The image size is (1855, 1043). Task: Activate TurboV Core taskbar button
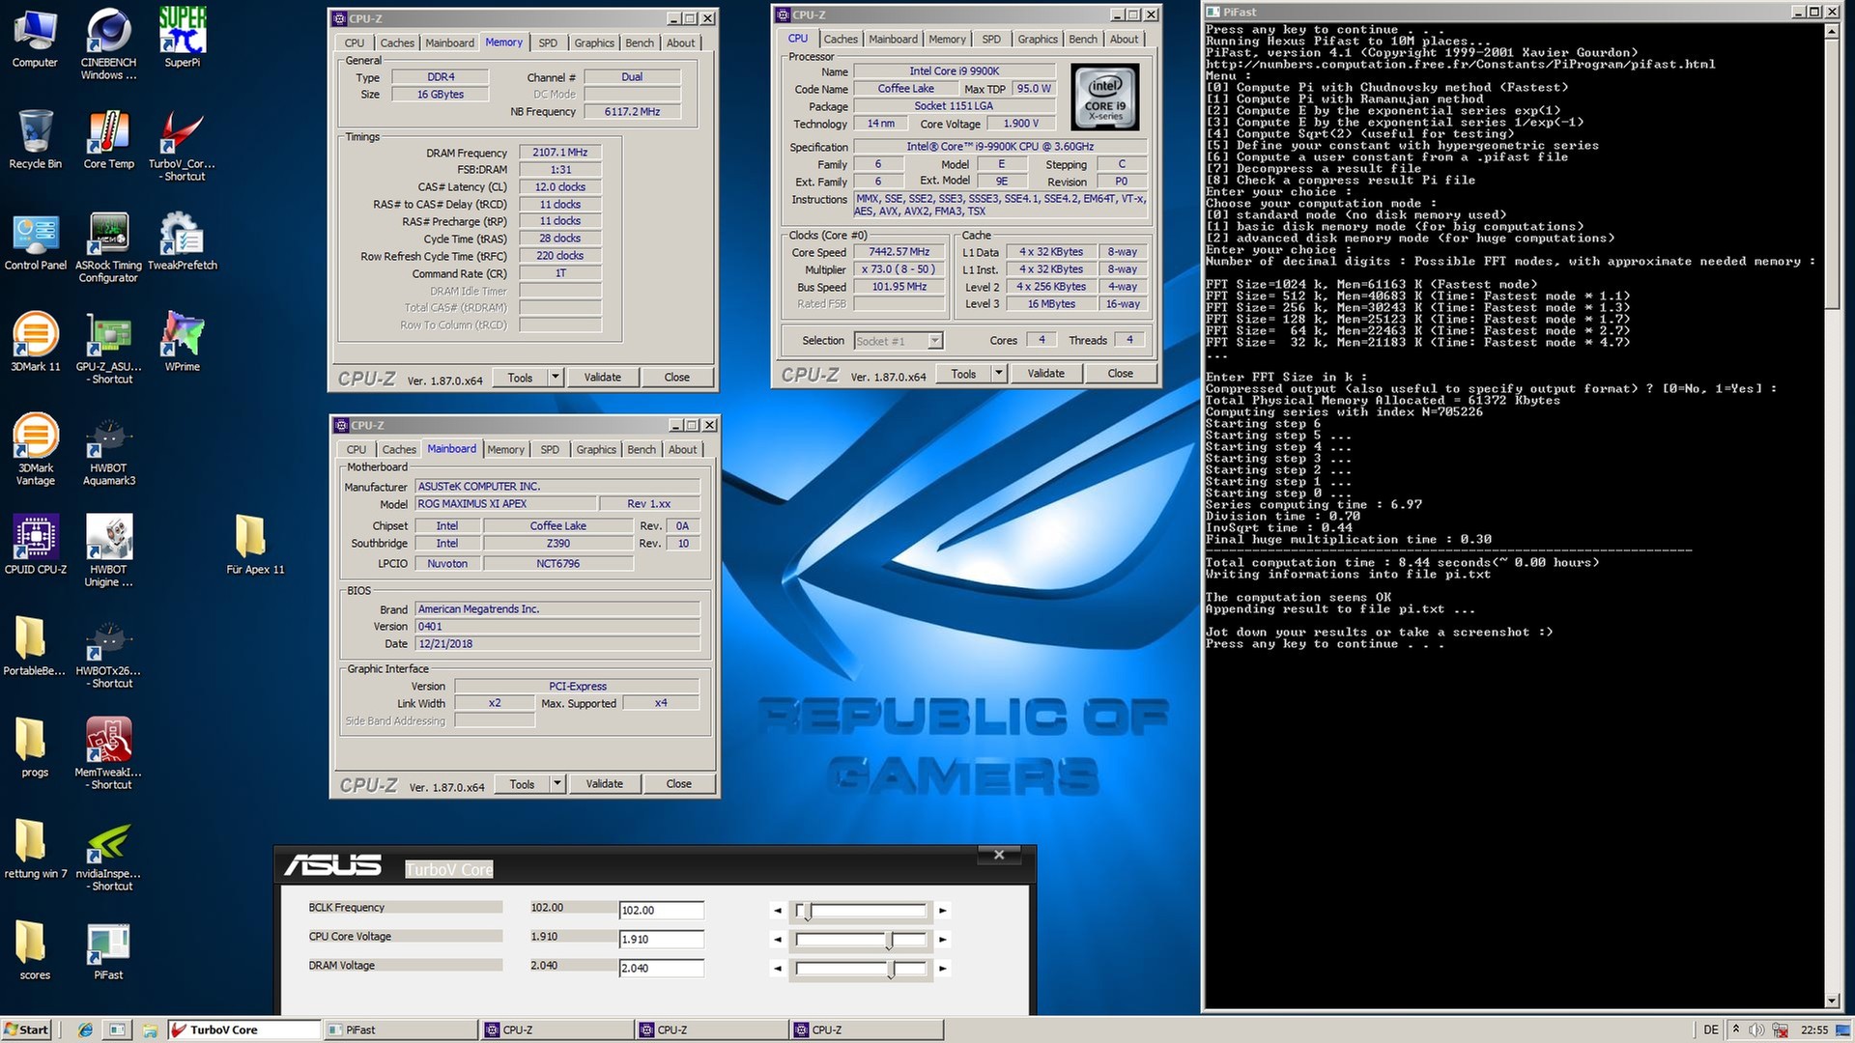[244, 1029]
